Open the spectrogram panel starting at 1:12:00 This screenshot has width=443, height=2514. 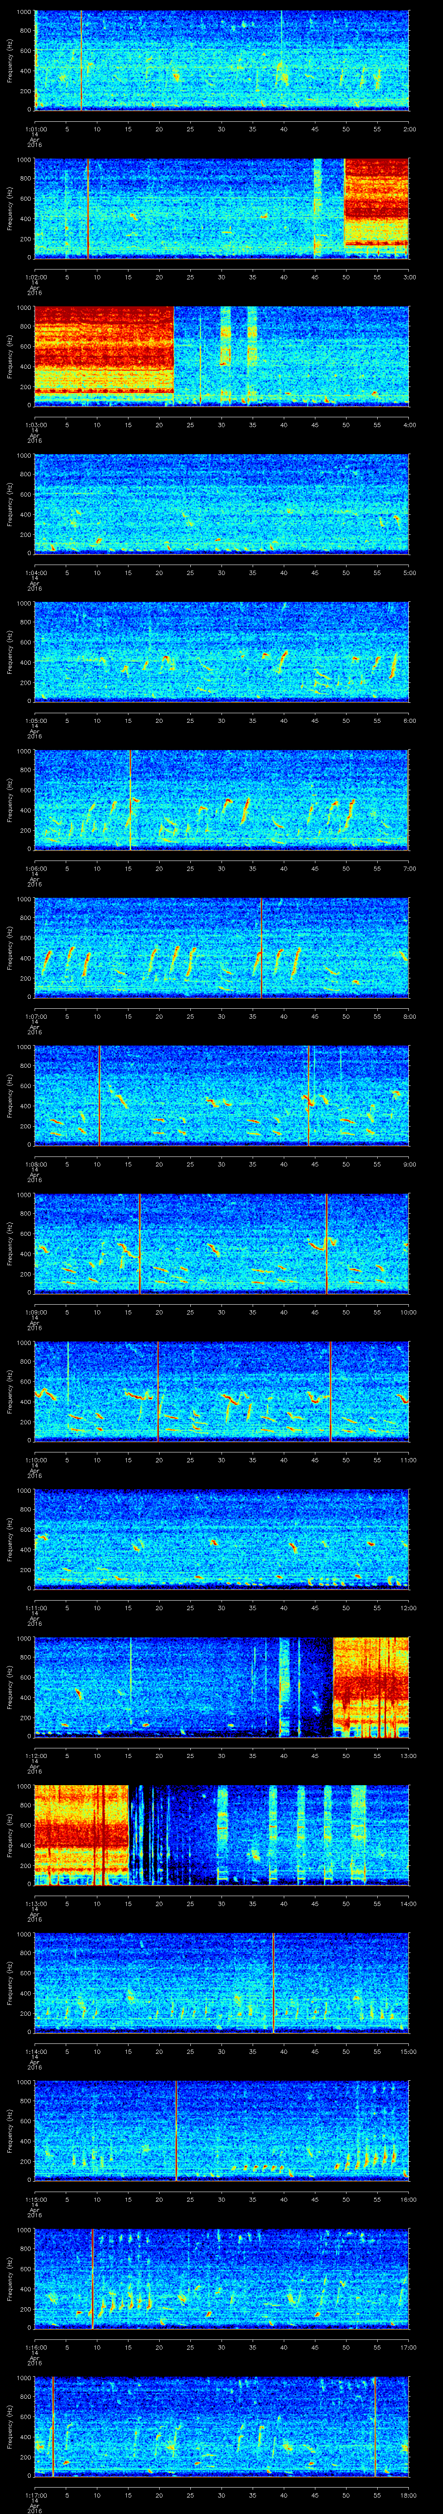[222, 1686]
